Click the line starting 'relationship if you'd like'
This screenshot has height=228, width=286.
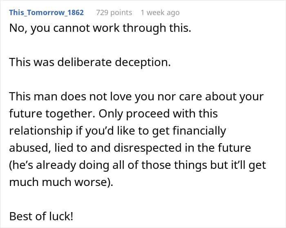pos(118,131)
